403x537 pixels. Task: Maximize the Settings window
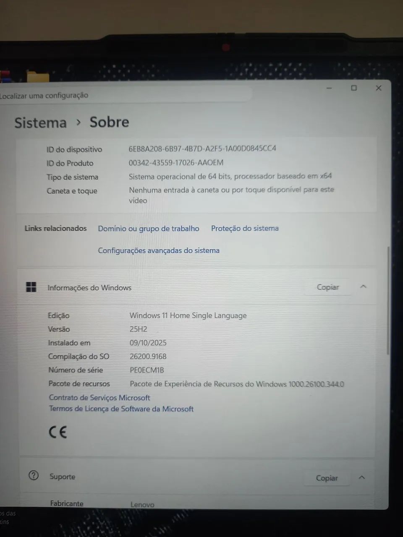pos(354,88)
